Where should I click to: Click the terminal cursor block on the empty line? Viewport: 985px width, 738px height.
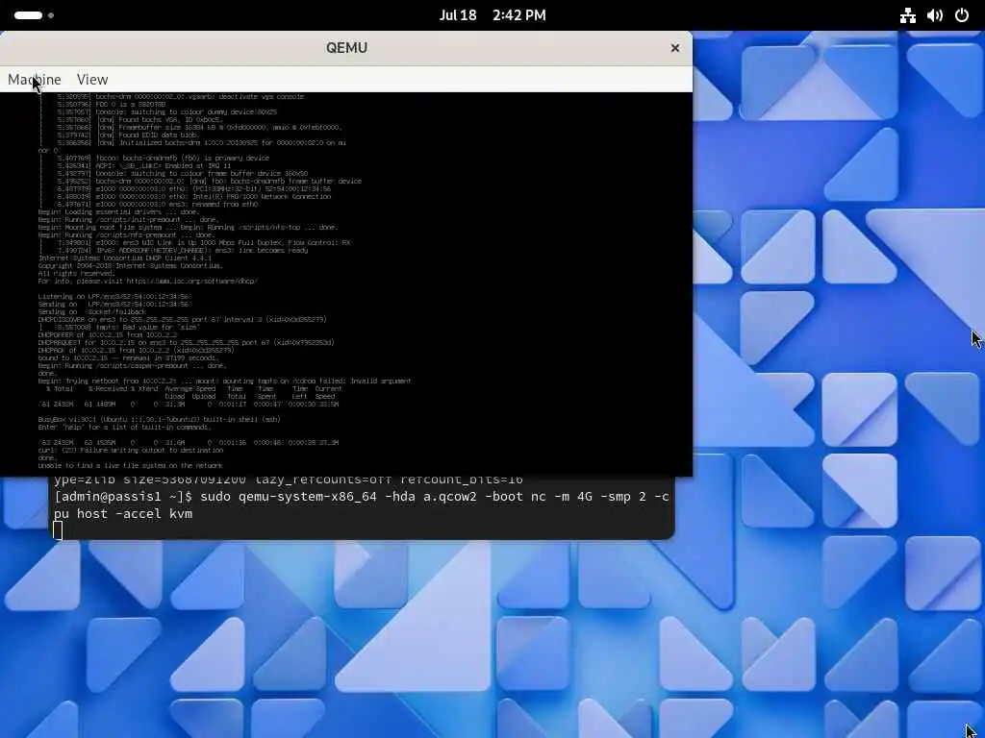58,530
